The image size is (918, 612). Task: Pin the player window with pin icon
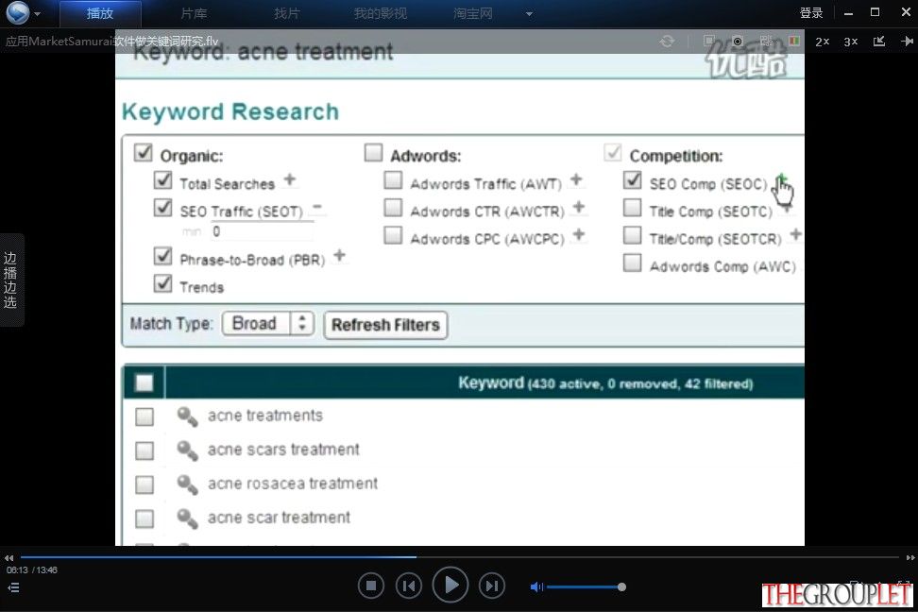click(907, 41)
